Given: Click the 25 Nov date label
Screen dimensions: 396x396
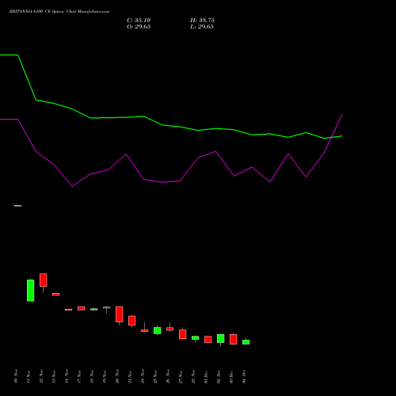Looking at the screenshot, I should point(155,376).
